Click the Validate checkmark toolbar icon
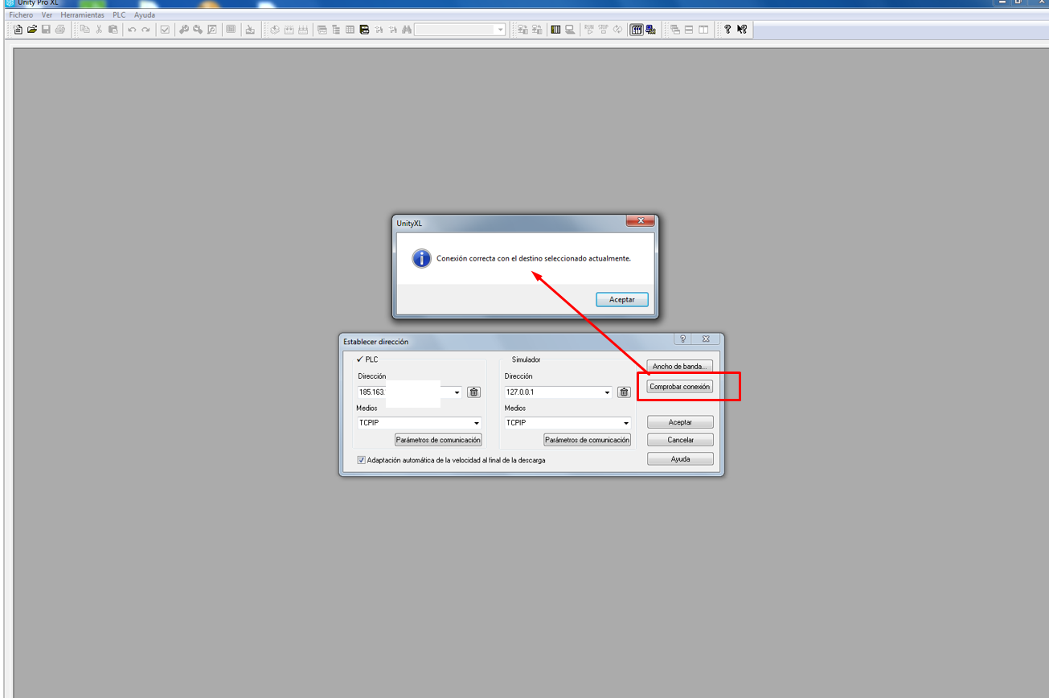This screenshot has width=1049, height=698. tap(165, 30)
